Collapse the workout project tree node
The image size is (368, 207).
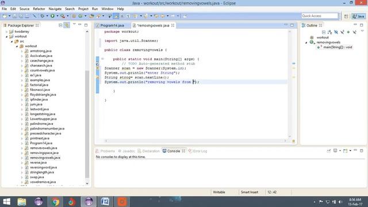7,36
